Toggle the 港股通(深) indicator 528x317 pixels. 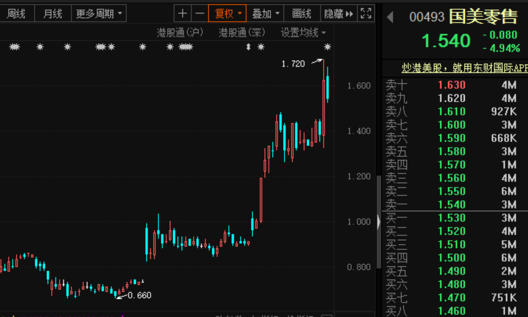pos(242,33)
